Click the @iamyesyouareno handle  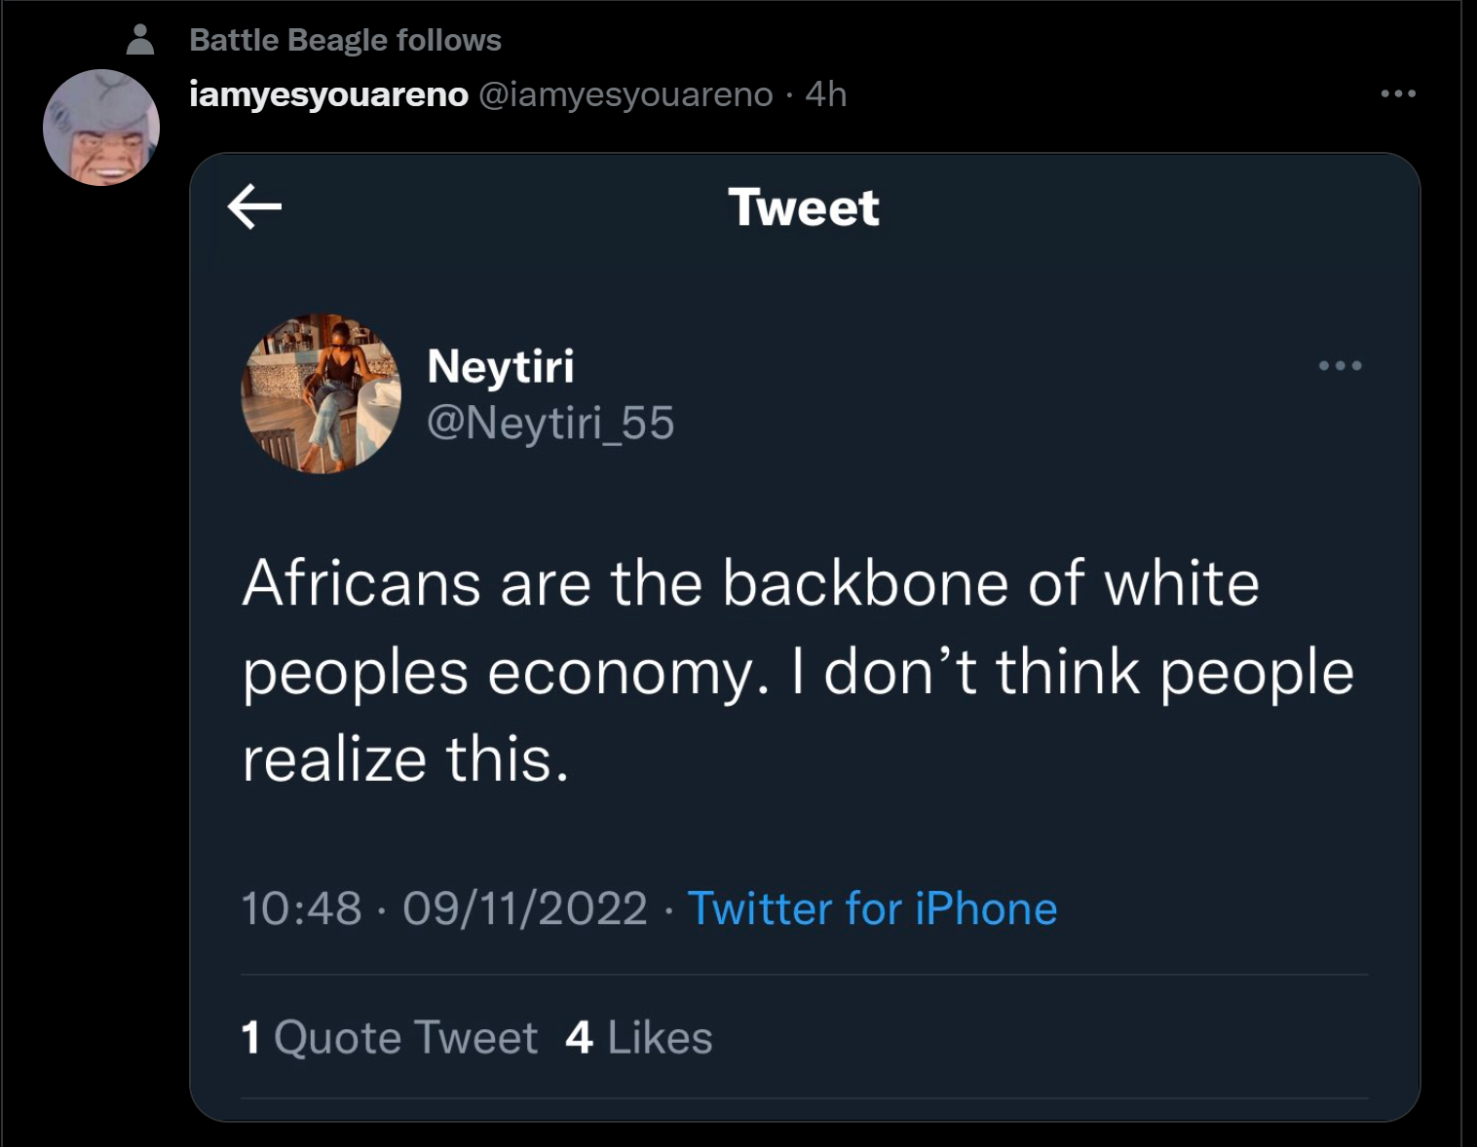pos(625,94)
